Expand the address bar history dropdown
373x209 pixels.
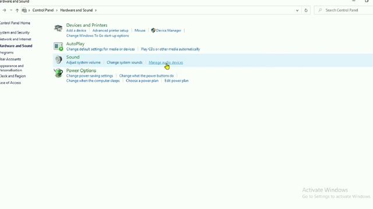click(x=297, y=10)
